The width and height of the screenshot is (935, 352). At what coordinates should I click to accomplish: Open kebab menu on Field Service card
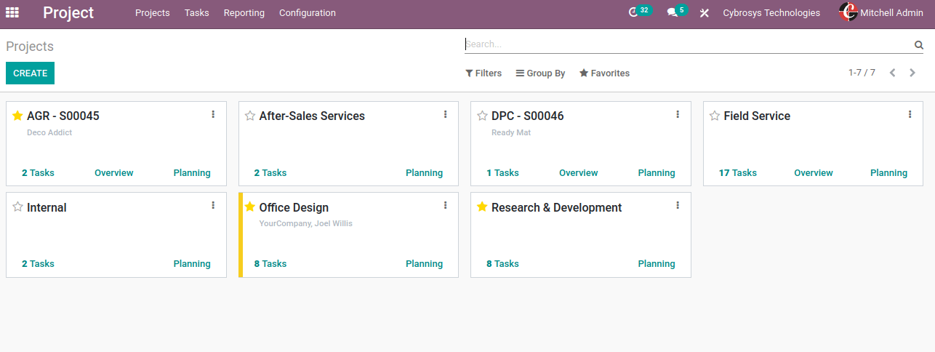910,114
